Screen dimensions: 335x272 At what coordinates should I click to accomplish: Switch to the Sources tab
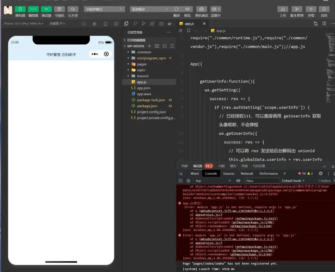pos(229,173)
